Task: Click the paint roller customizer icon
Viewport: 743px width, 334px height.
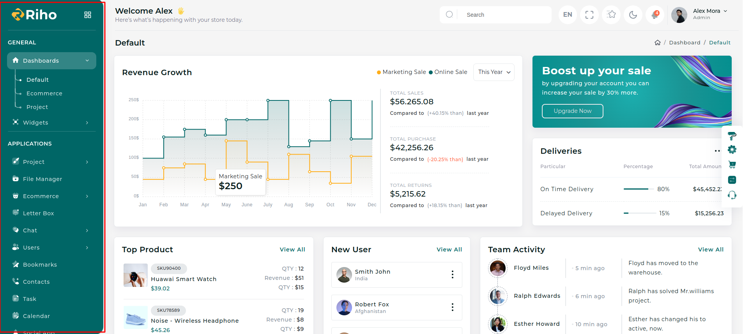Action: click(732, 136)
